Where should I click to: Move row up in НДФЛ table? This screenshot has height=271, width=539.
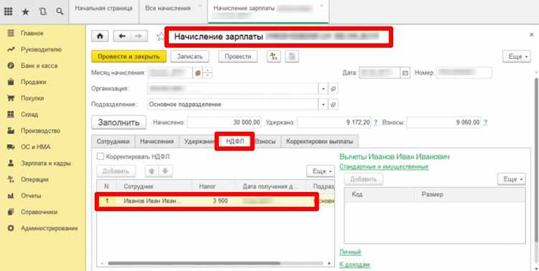point(152,171)
